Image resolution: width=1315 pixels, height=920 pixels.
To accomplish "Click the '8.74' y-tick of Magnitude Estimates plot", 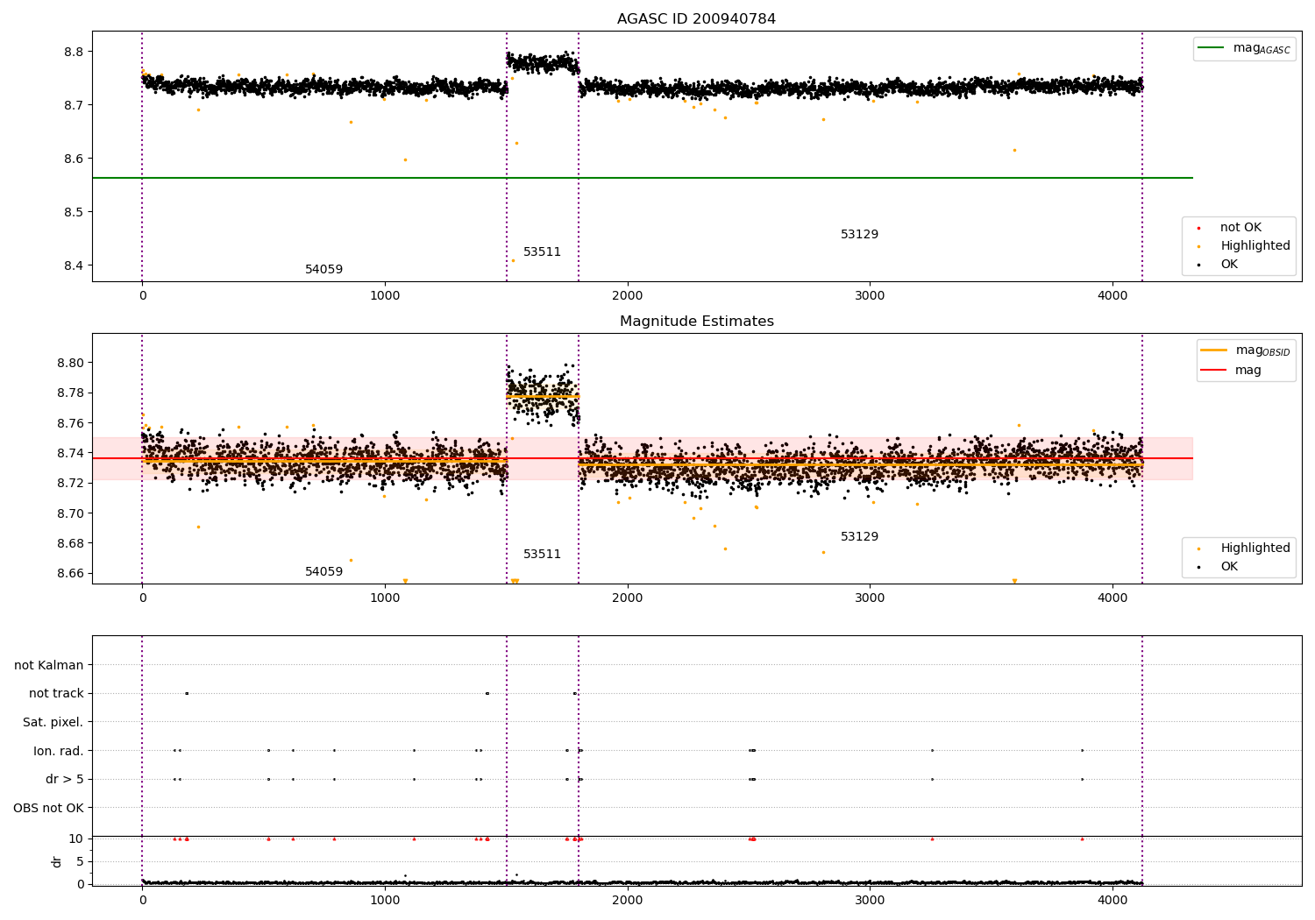I will click(69, 453).
